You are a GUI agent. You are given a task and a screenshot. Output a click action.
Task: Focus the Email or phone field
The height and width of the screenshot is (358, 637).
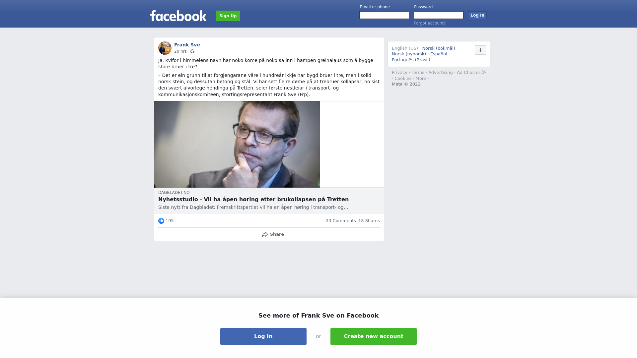[384, 15]
